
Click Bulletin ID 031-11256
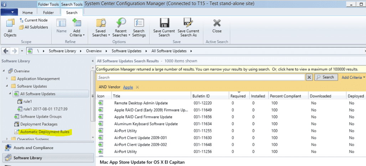tap(203, 151)
